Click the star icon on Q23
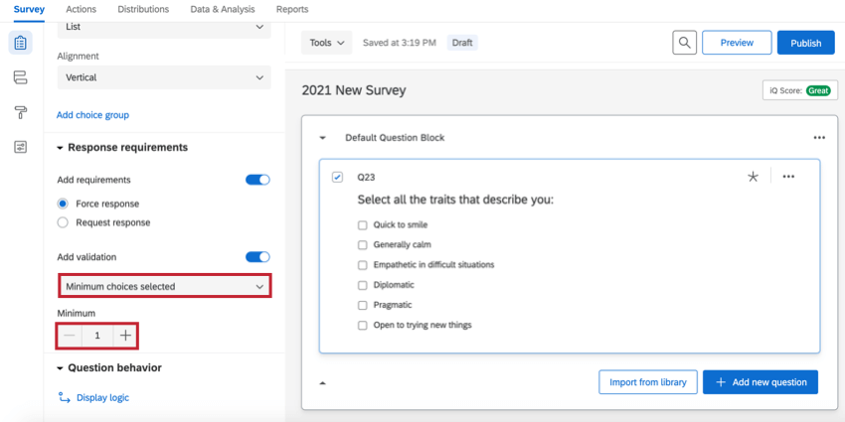Image resolution: width=845 pixels, height=422 pixels. point(753,177)
